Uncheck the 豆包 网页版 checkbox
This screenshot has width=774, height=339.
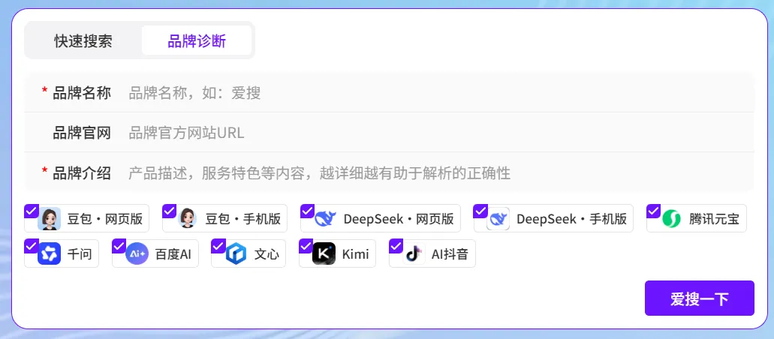(x=31, y=210)
